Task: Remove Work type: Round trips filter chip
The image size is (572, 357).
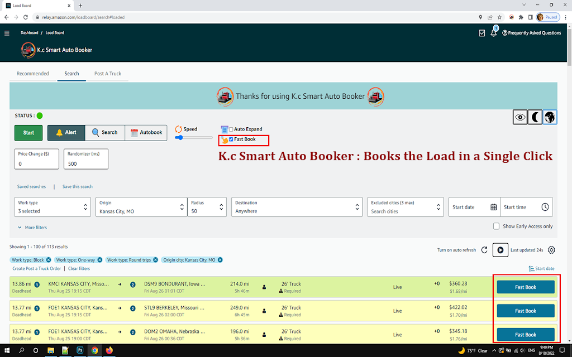Action: click(156, 260)
